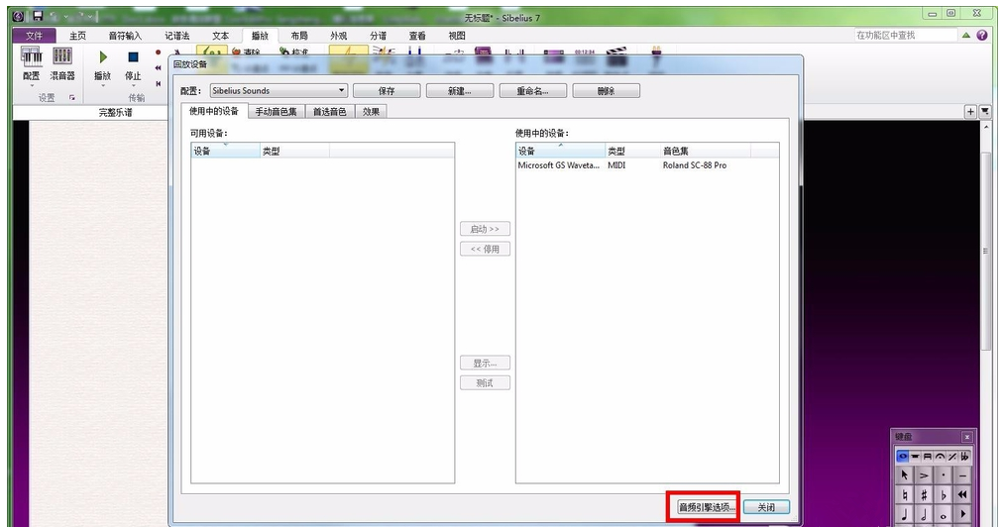
Task: Click the 重命名... button
Action: (533, 91)
